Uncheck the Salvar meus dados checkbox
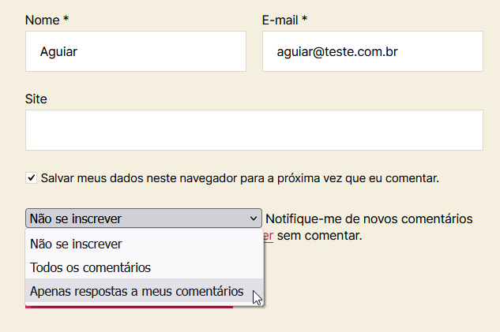This screenshot has height=332, width=500. [31, 178]
